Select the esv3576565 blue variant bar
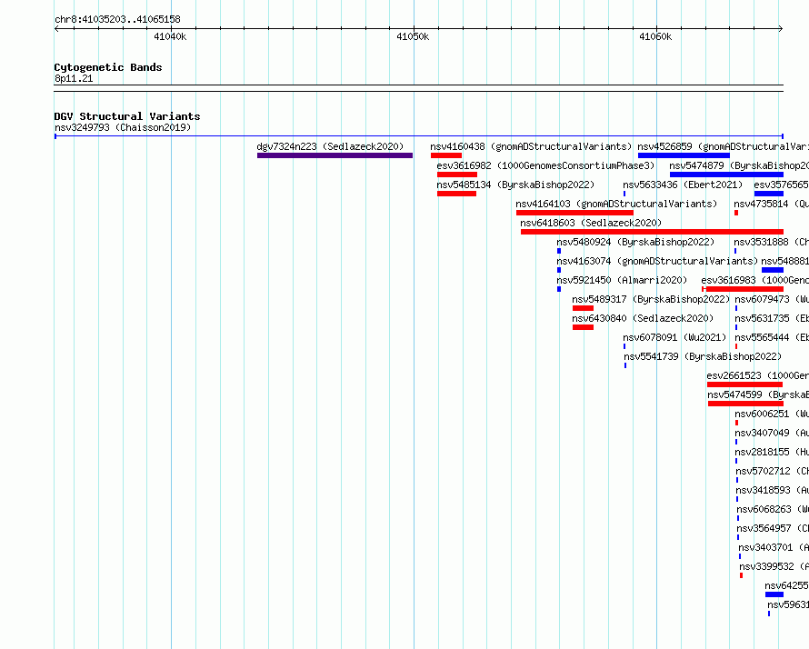 (x=769, y=194)
